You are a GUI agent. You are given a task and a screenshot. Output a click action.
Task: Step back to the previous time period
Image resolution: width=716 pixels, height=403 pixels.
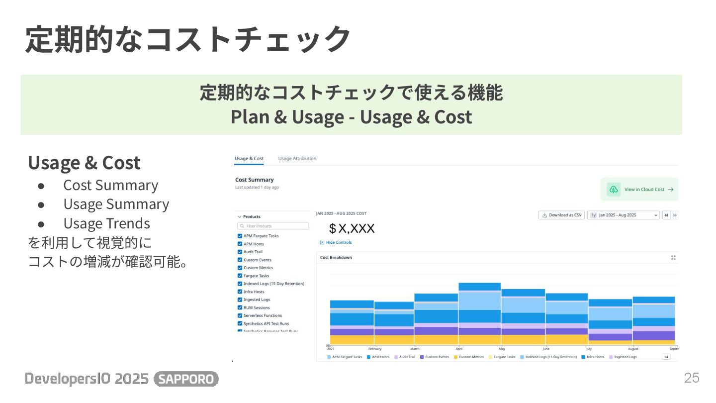(666, 215)
